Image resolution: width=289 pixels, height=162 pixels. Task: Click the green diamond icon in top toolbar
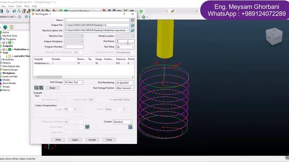coord(141,11)
